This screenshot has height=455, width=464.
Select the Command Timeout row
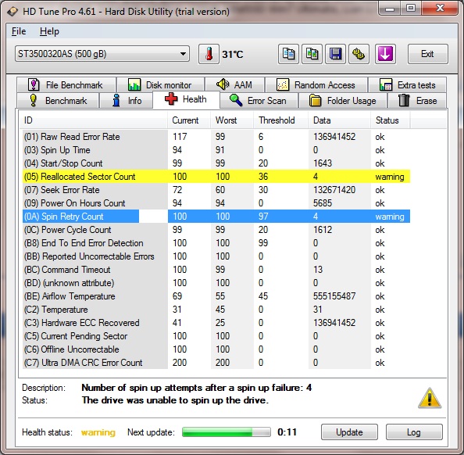(x=216, y=270)
